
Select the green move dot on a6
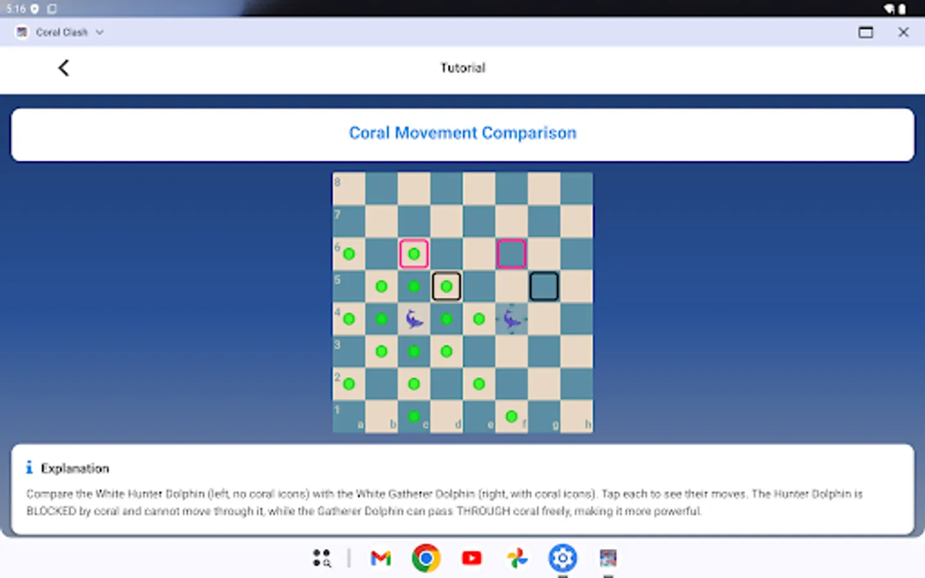click(x=349, y=254)
